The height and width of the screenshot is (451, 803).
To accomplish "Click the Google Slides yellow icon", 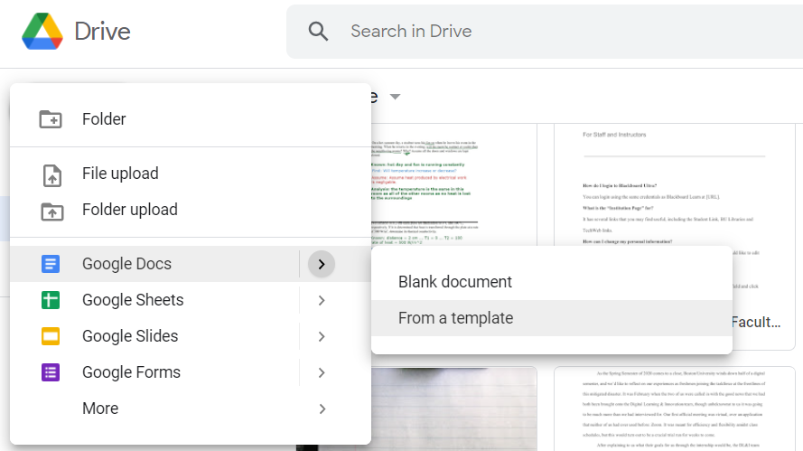I will tap(51, 336).
